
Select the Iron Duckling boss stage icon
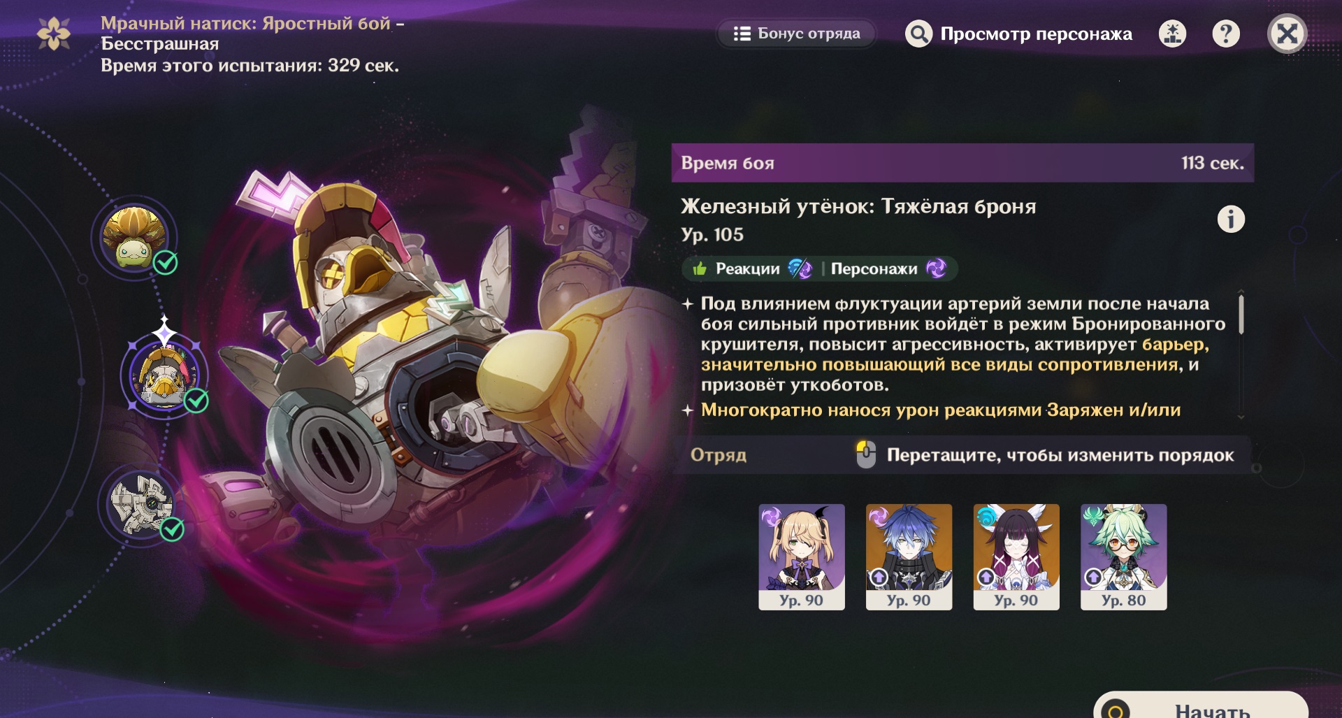(164, 376)
